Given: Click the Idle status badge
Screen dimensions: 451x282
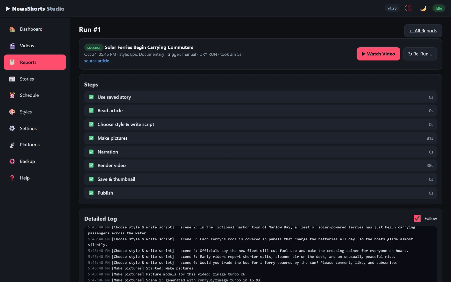Looking at the screenshot, I should [439, 8].
